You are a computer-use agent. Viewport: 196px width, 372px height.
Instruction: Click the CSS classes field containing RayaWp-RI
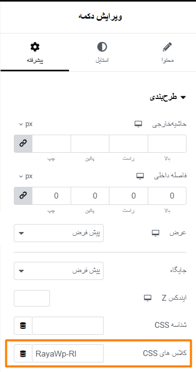point(67,353)
